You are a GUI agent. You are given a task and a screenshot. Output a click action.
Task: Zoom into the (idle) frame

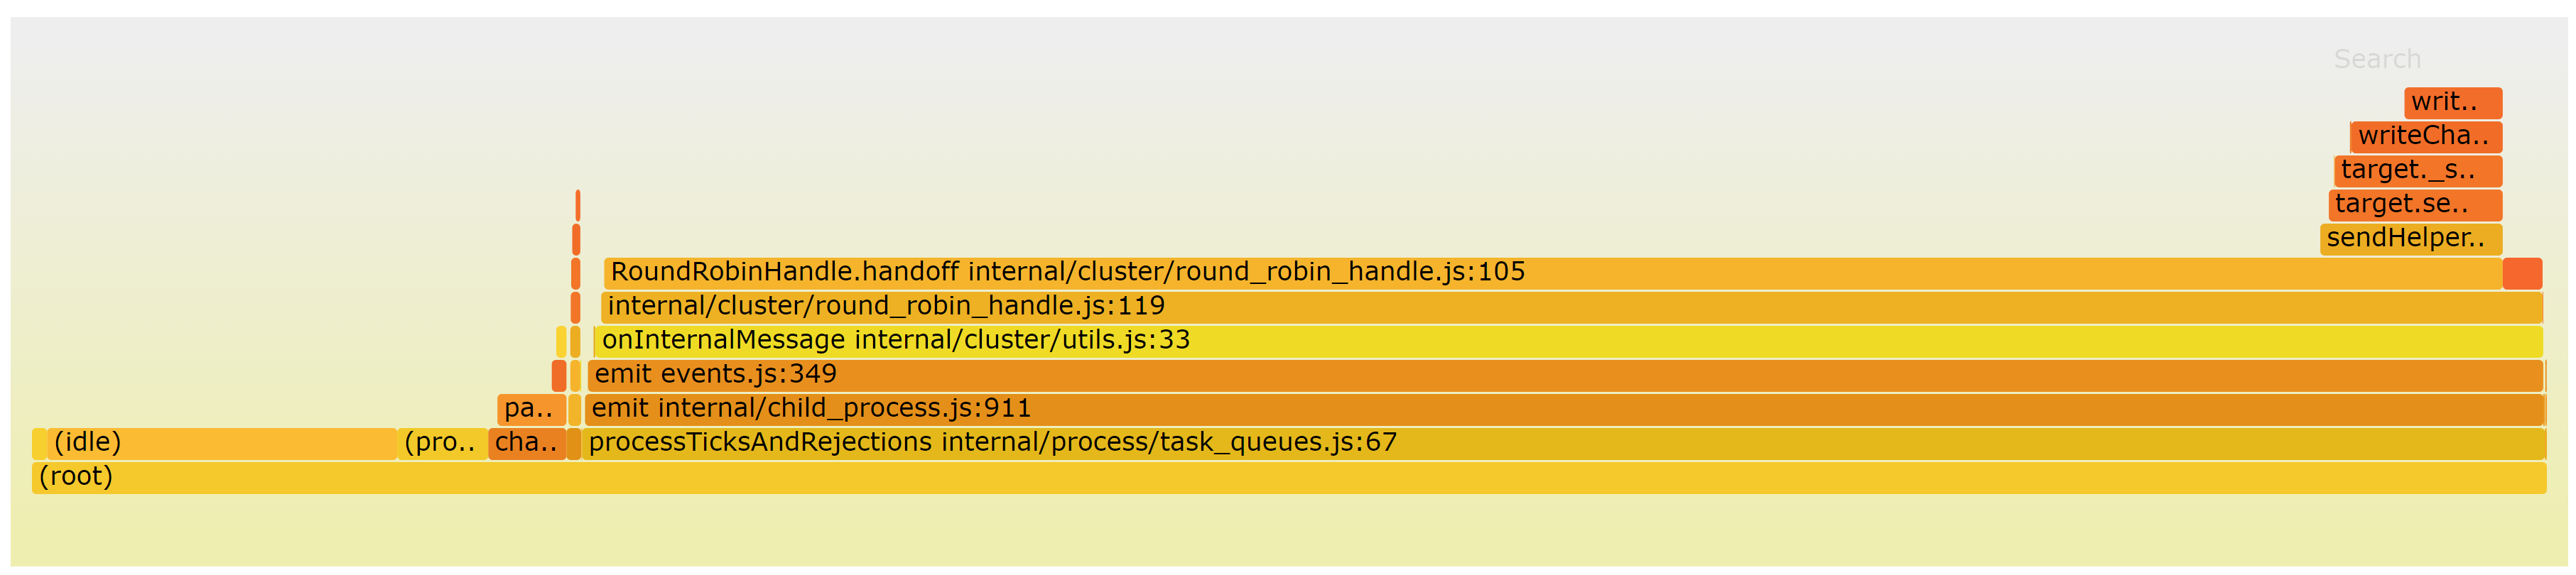[222, 443]
